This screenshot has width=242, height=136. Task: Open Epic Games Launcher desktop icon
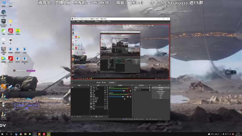(x=3, y=23)
